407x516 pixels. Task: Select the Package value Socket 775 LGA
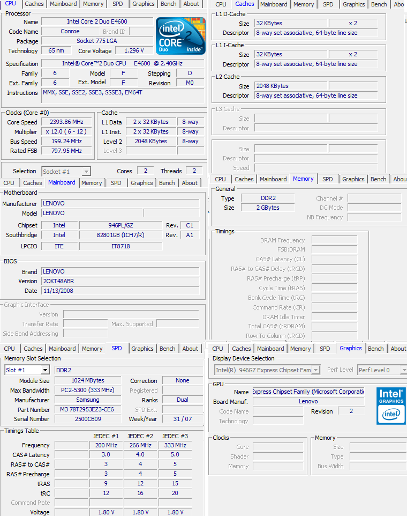(97, 41)
